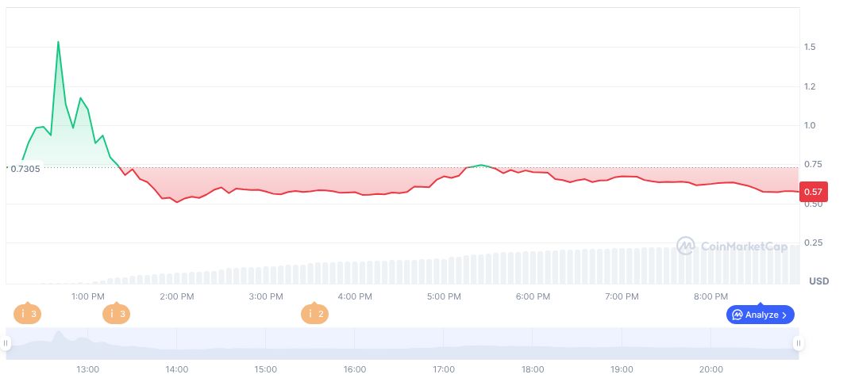
Task: Open the first orange event marker near 12:20 PM
Action: pos(27,315)
